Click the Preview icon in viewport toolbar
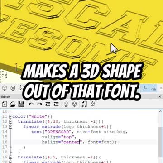 (x=5, y=88)
